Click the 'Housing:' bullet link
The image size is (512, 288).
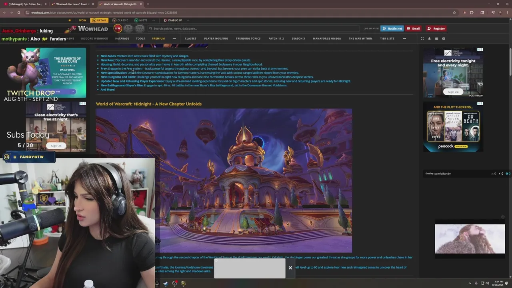point(106,64)
